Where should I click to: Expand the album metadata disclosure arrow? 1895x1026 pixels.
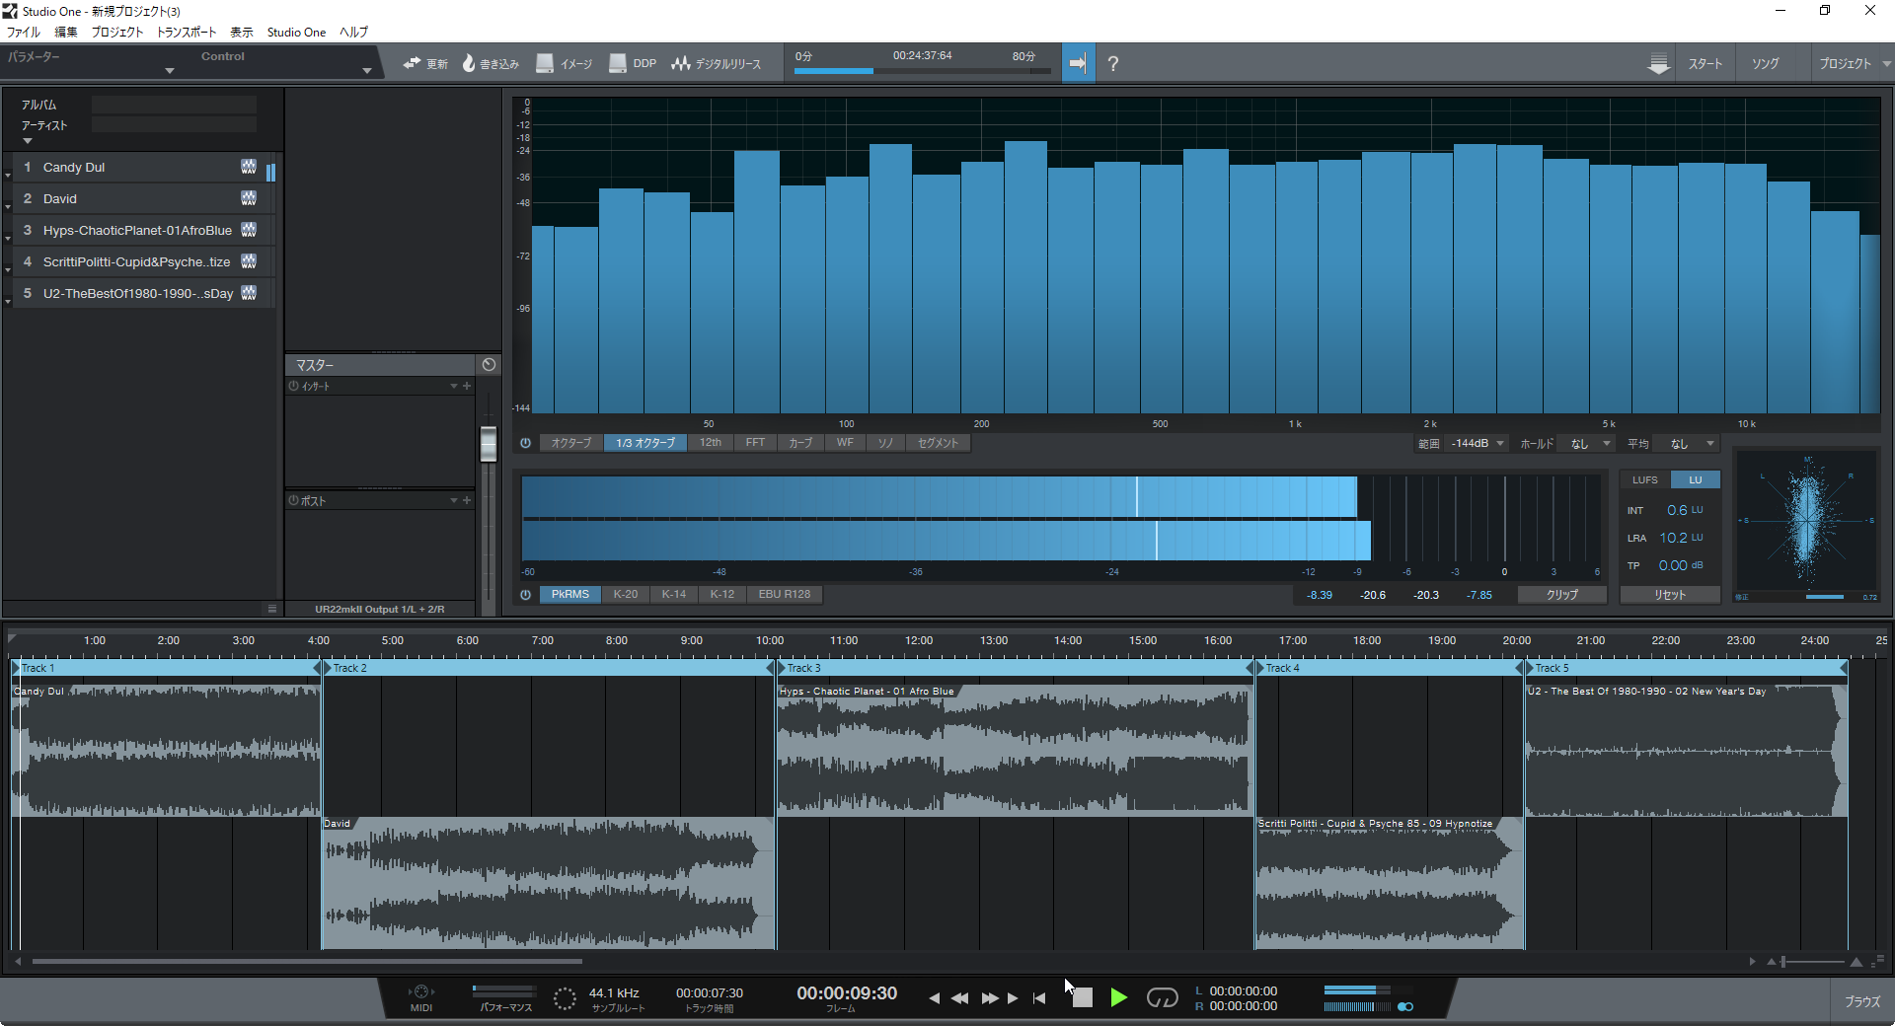click(x=28, y=141)
